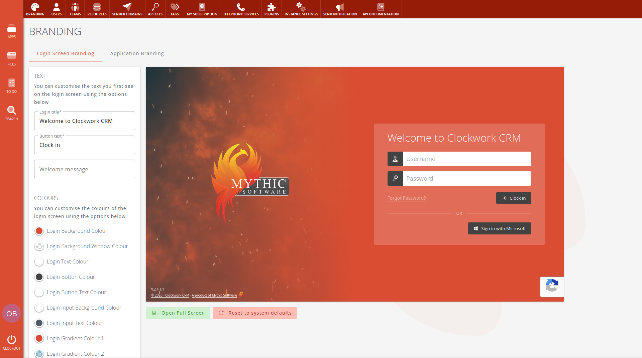Open the Tags section
This screenshot has height=358, width=642.
coord(175,9)
